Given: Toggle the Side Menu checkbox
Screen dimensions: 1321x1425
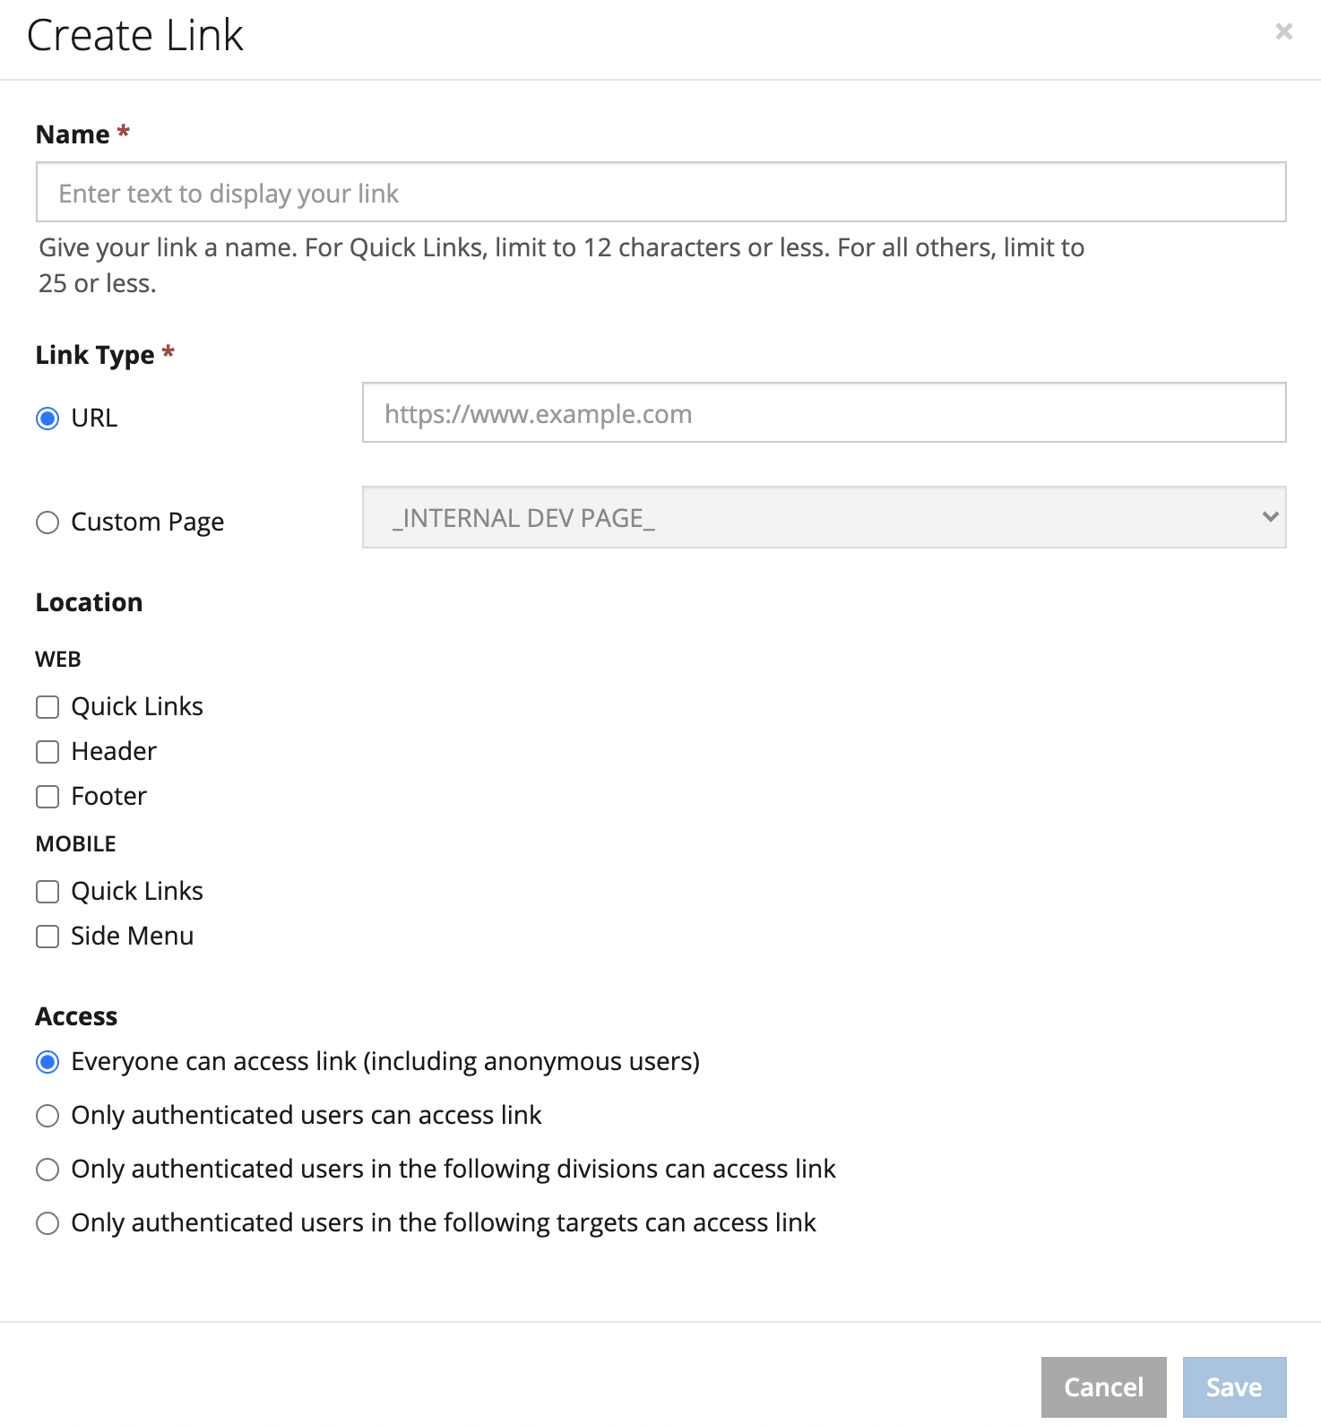Looking at the screenshot, I should click(x=47, y=937).
